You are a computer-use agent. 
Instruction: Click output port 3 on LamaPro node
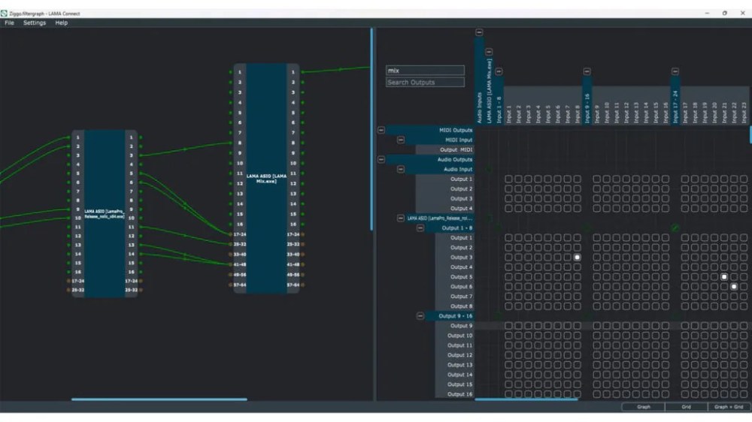pos(141,155)
